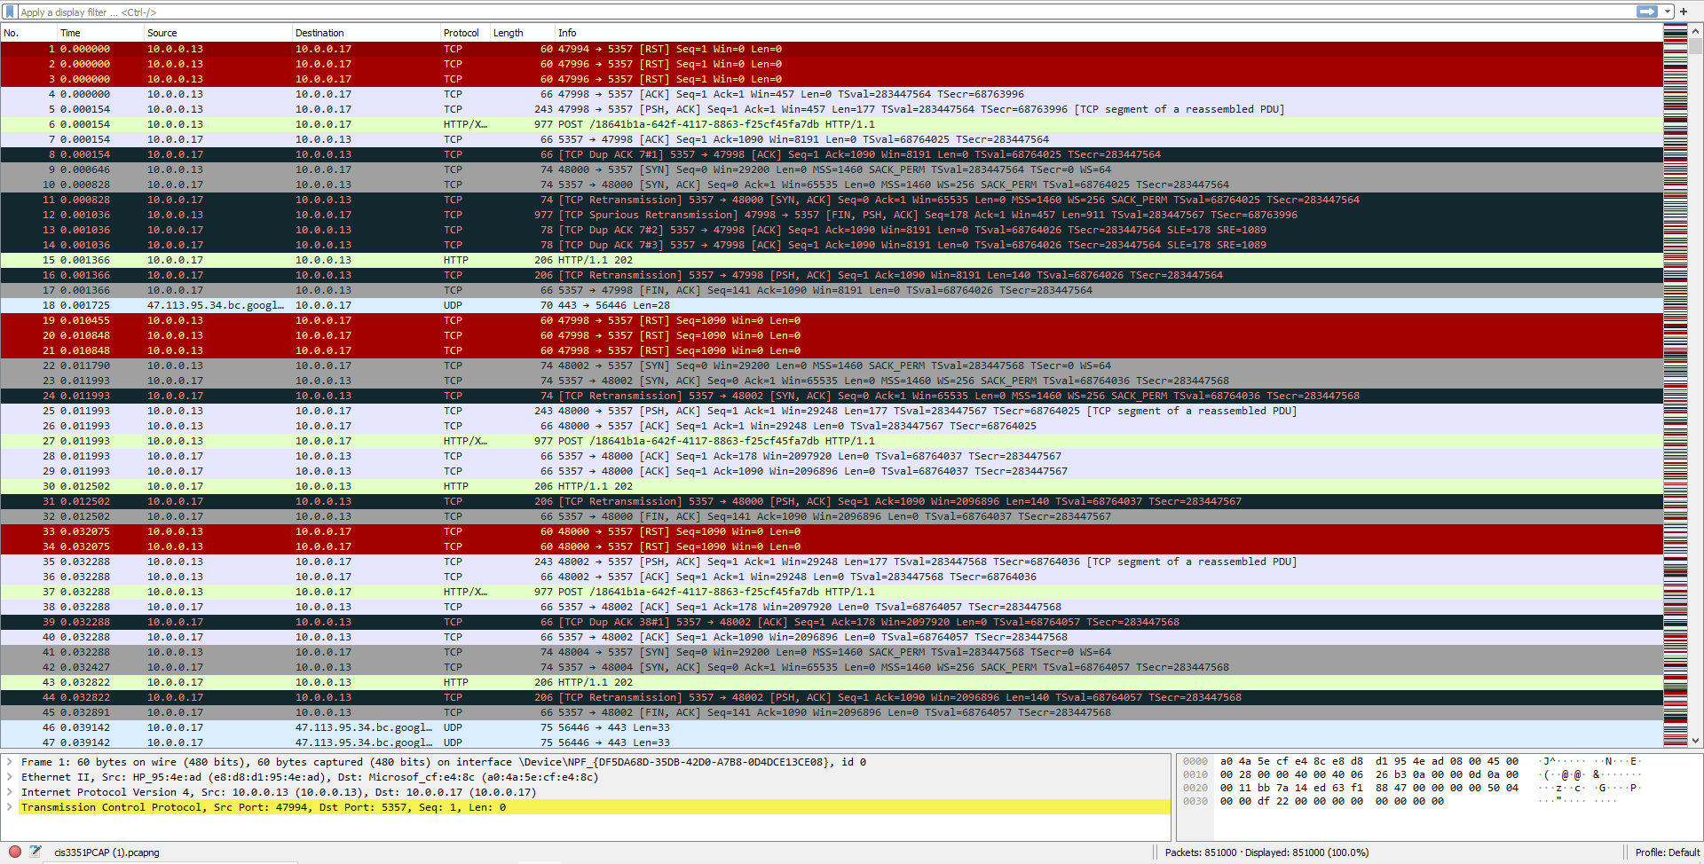Sort packets by the No. column header
Screen dimensions: 1704x864
tap(27, 33)
